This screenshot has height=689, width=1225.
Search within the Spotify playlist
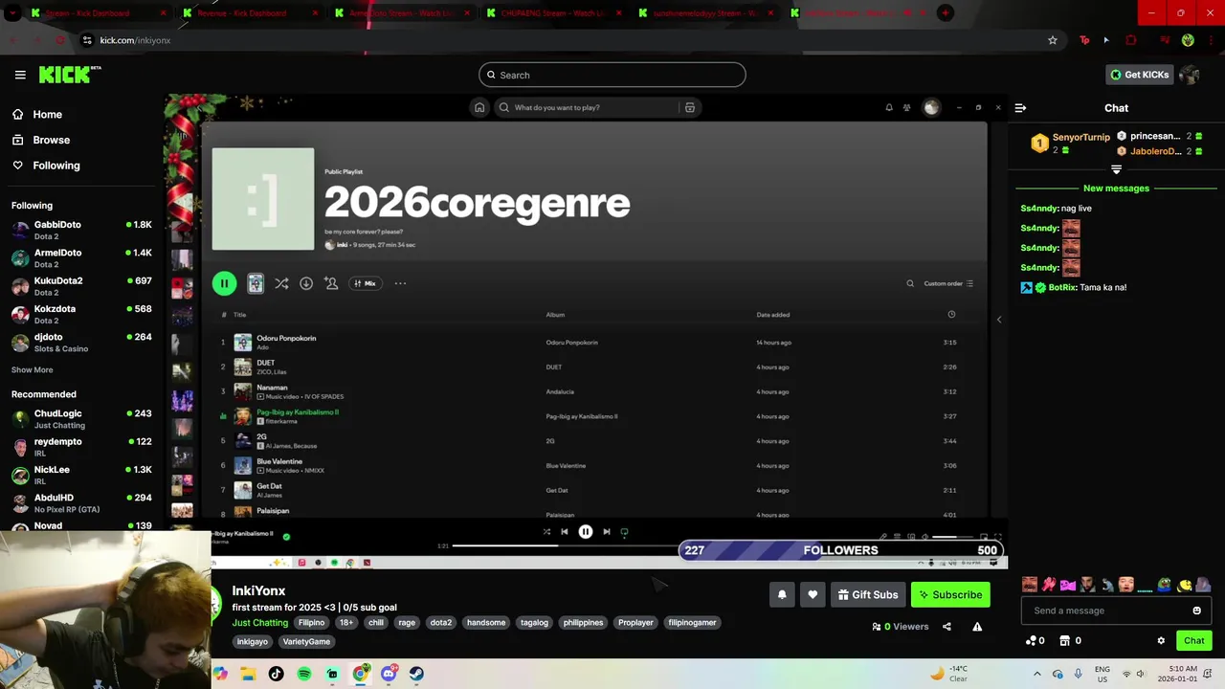(910, 283)
